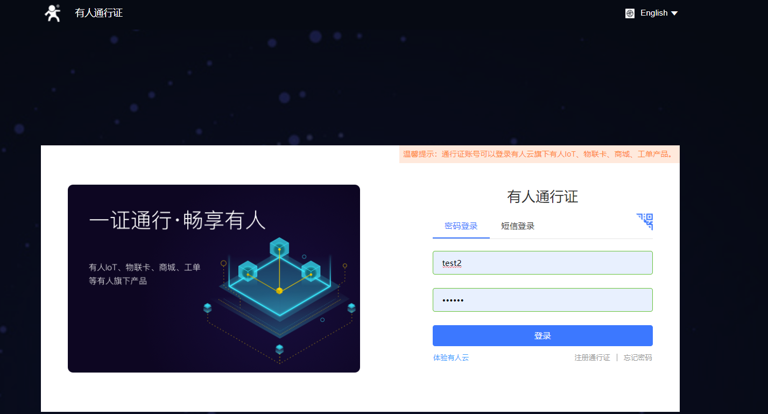Click the blue 登录 button
This screenshot has width=768, height=414.
(x=542, y=336)
